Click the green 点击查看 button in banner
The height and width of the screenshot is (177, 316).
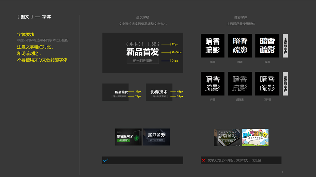pyautogui.click(x=123, y=140)
